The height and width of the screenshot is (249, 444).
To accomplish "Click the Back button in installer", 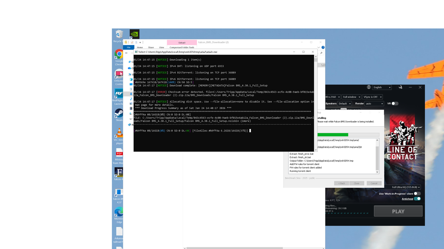I will [x=342, y=183].
